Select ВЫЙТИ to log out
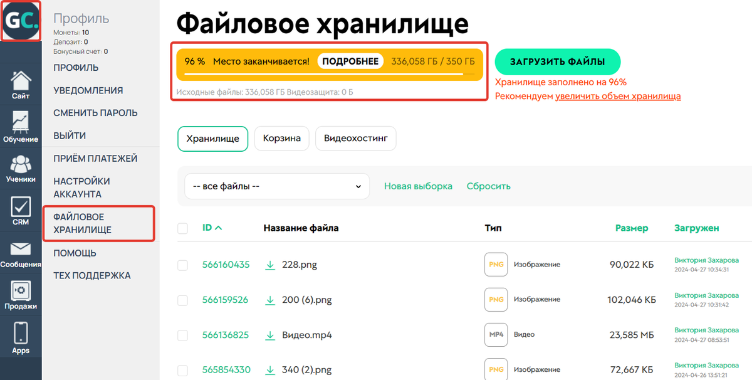 pos(70,135)
